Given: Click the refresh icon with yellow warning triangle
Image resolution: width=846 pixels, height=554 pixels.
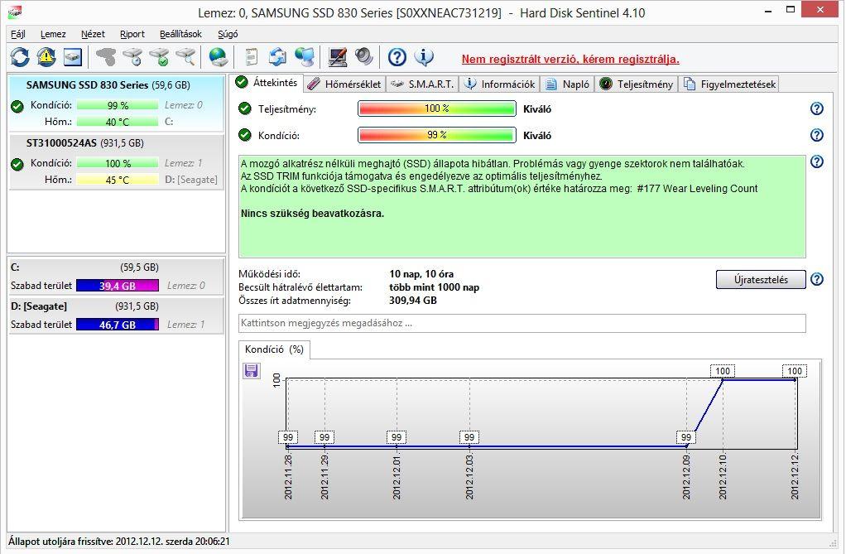Looking at the screenshot, I should pyautogui.click(x=46, y=57).
